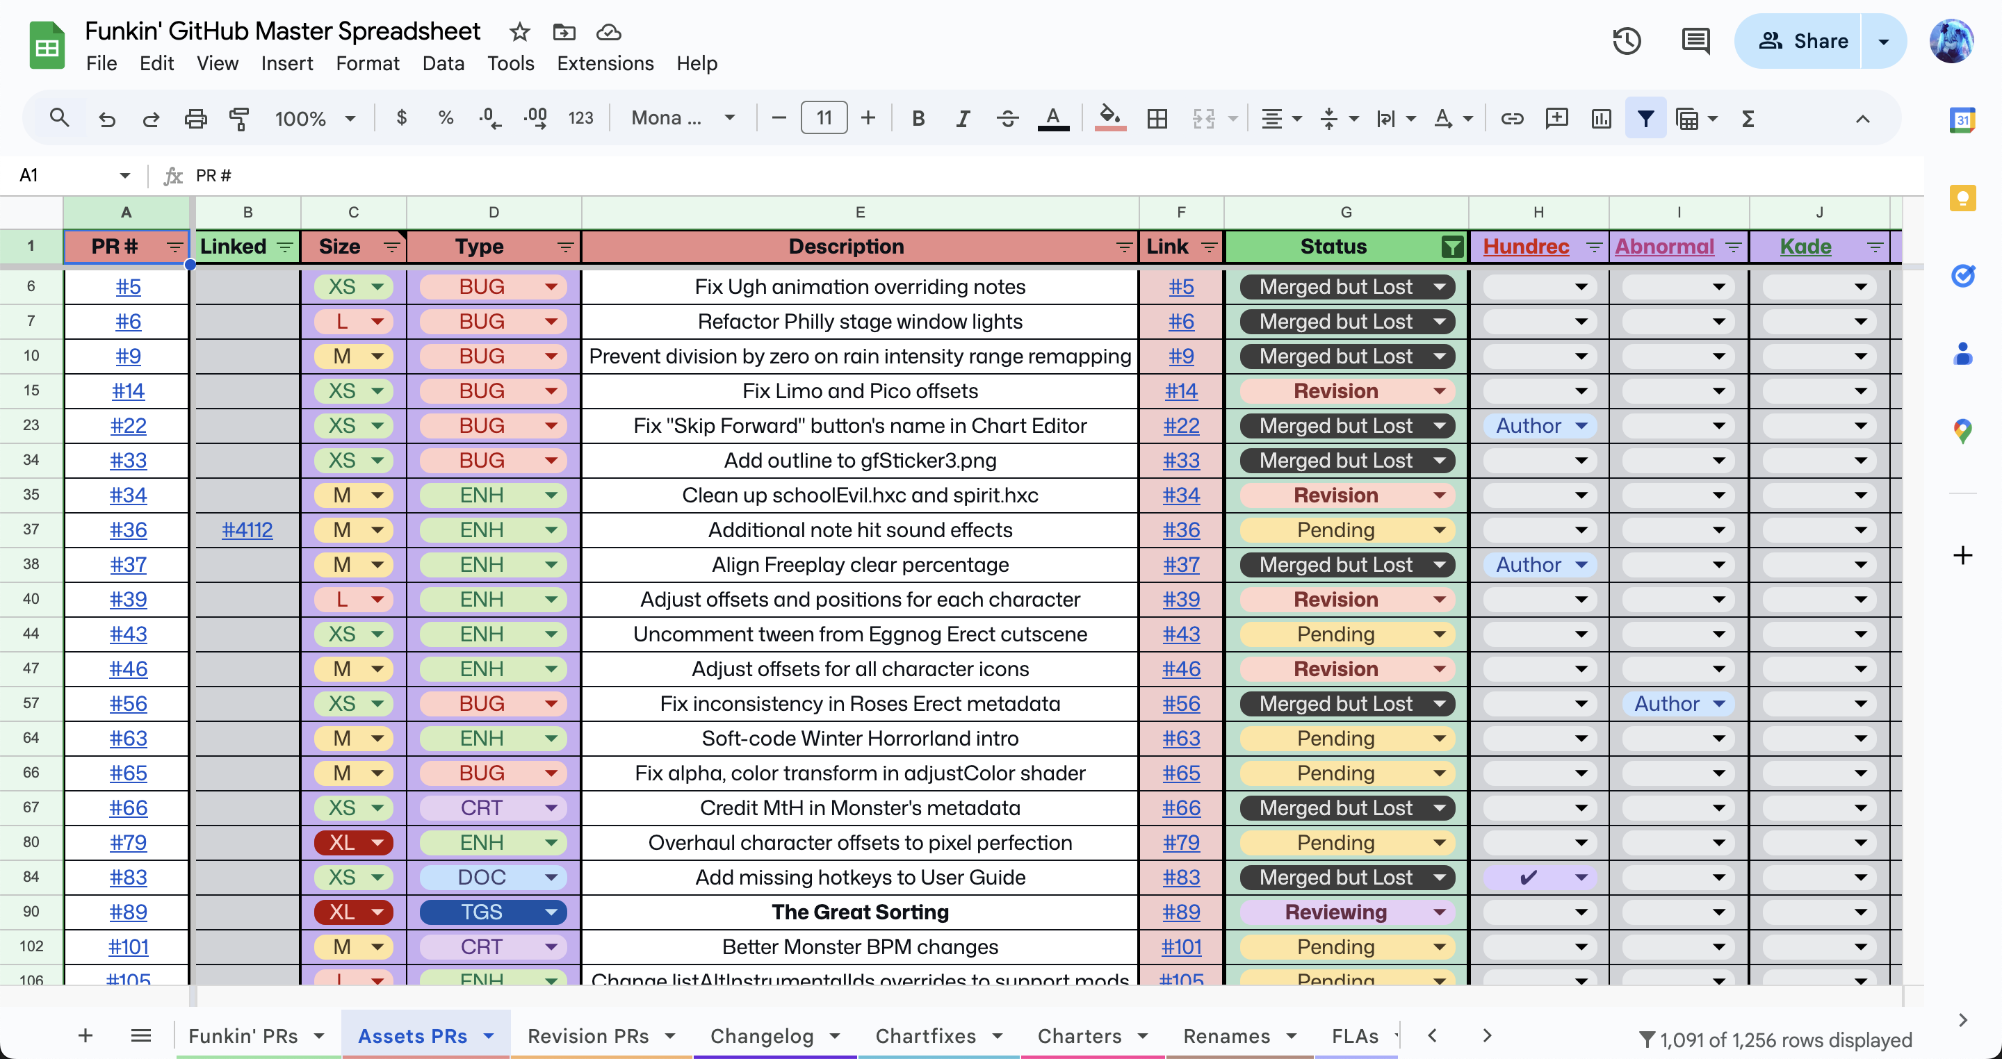Increase font size with plus button
Screen dimensions: 2002x1059
point(868,118)
